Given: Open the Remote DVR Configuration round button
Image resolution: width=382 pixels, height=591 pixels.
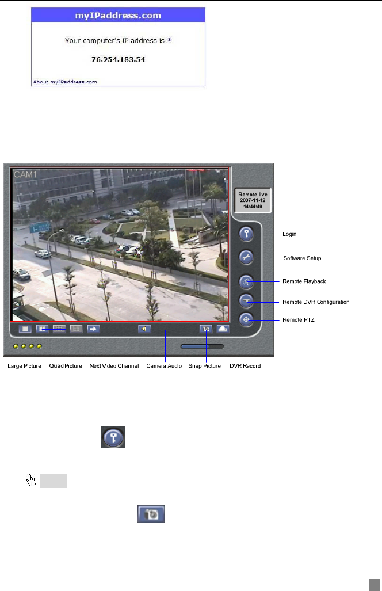Looking at the screenshot, I should point(247,301).
